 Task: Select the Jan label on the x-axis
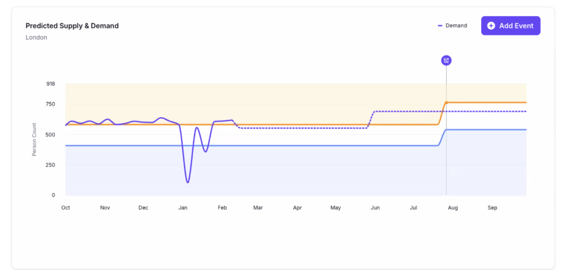(183, 208)
